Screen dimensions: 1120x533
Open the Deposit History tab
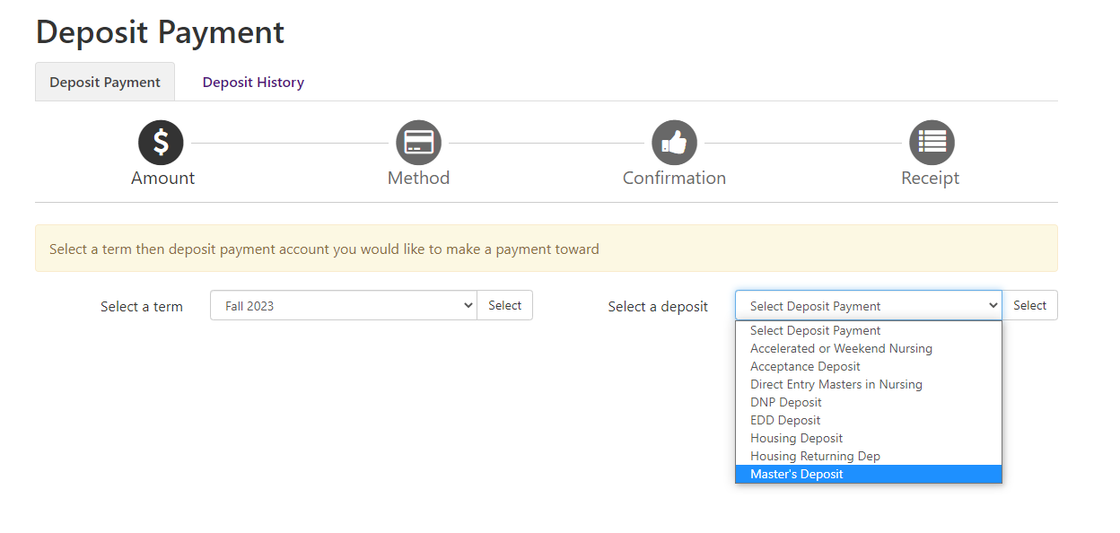(253, 83)
